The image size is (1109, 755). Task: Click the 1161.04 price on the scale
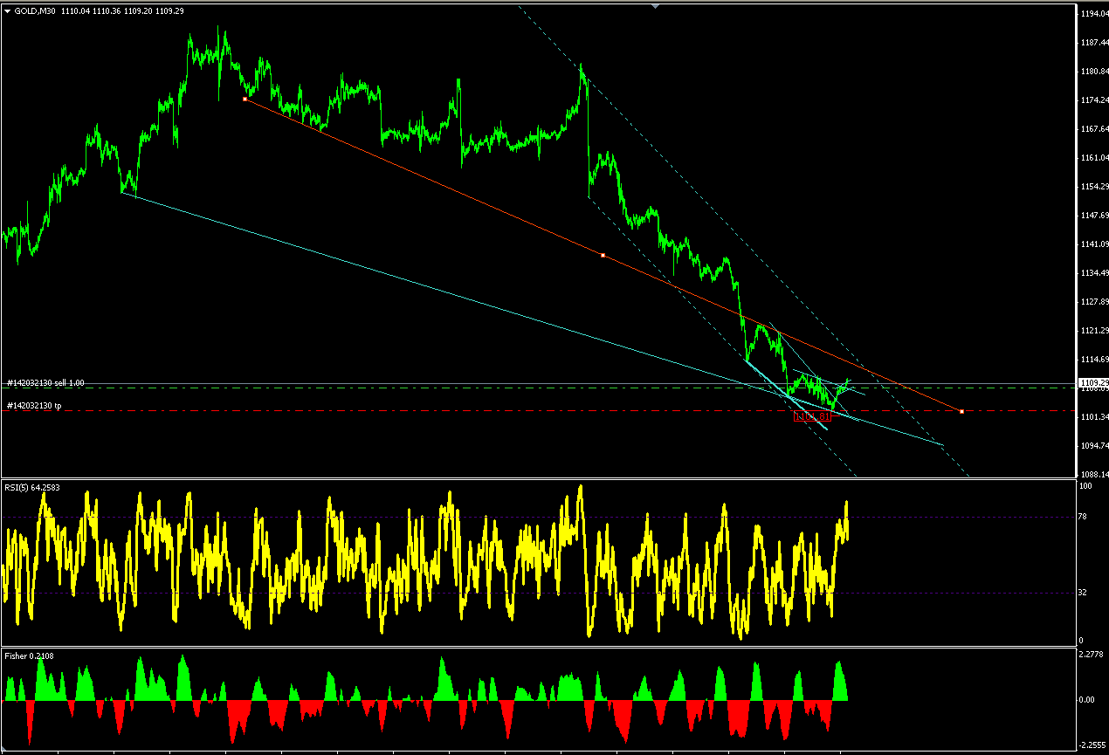click(1093, 158)
